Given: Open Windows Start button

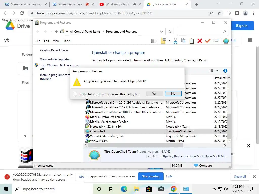Looking at the screenshot, I should 6,189.
